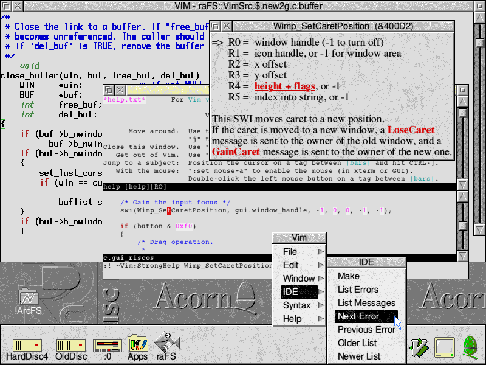This screenshot has height=365, width=486.
Task: Click the vertical scrollbar thumb on right window
Action: click(x=463, y=113)
